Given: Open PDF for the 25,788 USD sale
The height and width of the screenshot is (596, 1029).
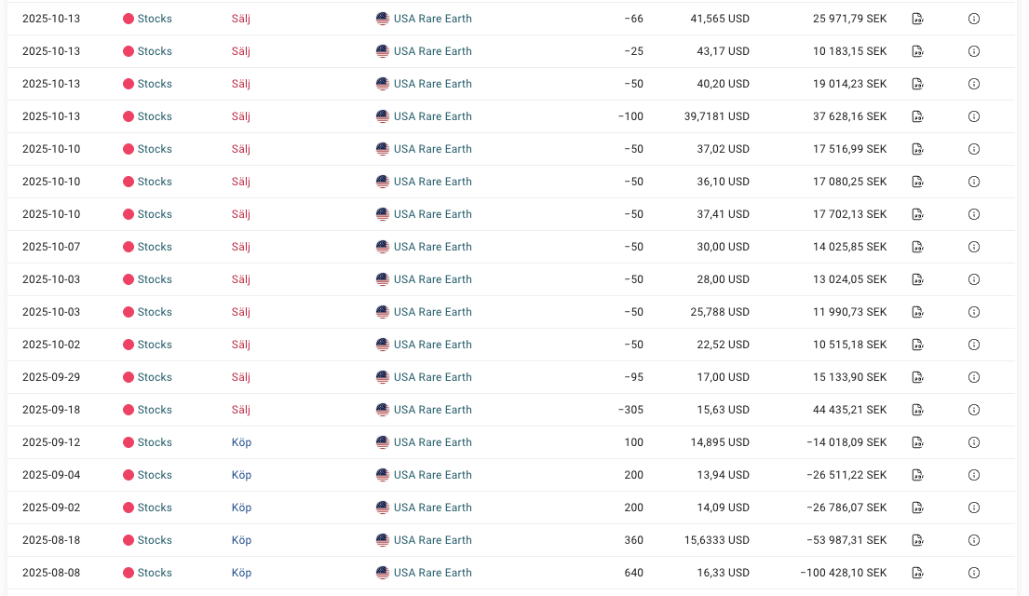Looking at the screenshot, I should point(917,312).
